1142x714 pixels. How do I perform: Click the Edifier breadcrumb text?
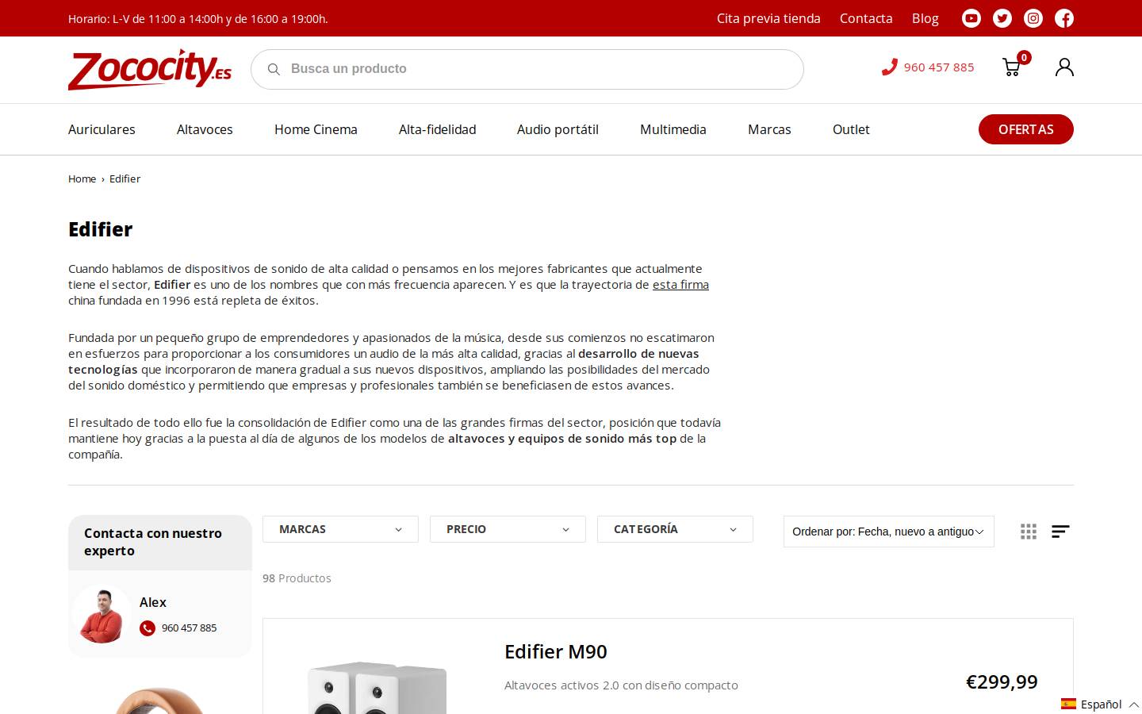pos(125,178)
